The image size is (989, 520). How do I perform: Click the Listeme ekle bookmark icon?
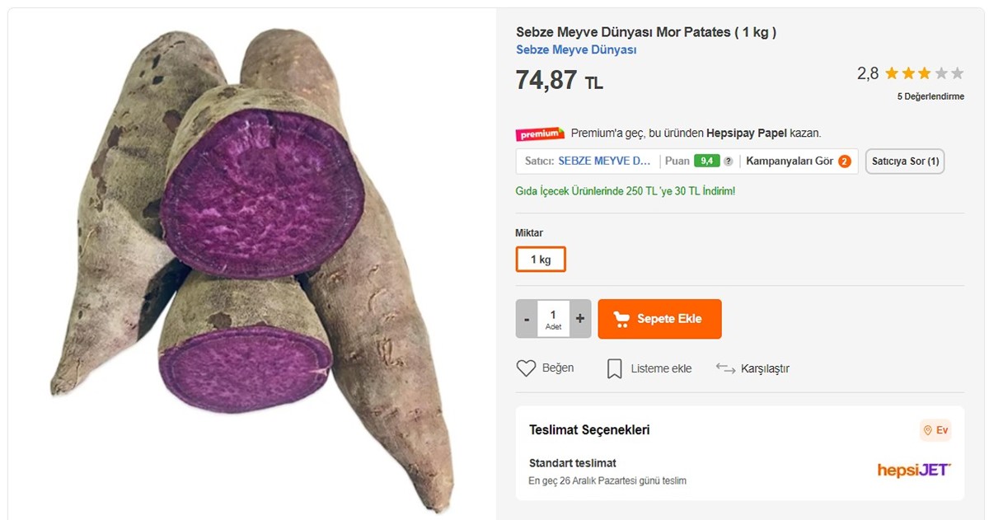click(615, 368)
